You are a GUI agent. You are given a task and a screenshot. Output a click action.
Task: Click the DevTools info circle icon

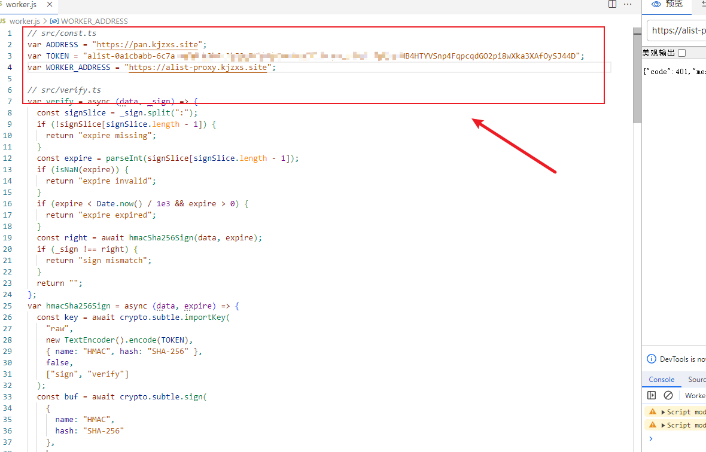[652, 359]
